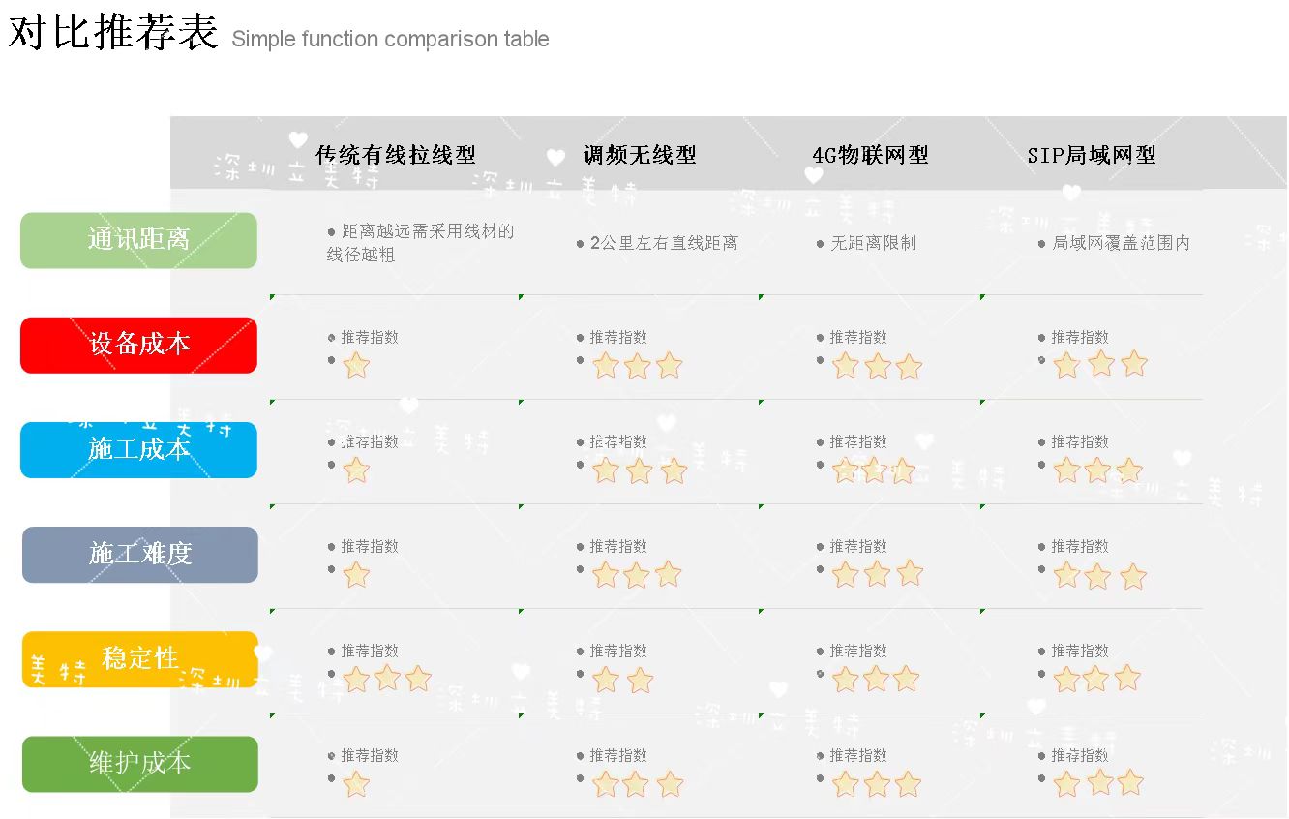
Task: Click the star rating for 施工难度 under 4G物联网型
Action: tap(878, 574)
